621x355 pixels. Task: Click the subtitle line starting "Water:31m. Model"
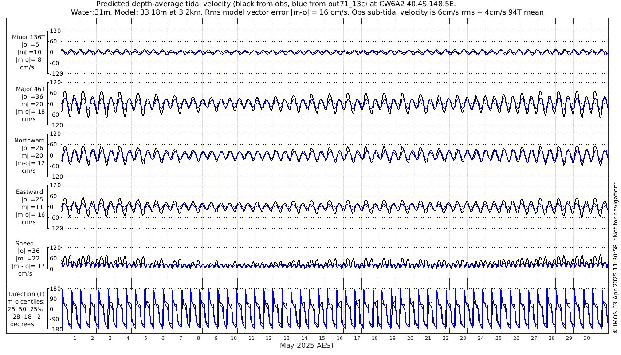click(x=307, y=12)
